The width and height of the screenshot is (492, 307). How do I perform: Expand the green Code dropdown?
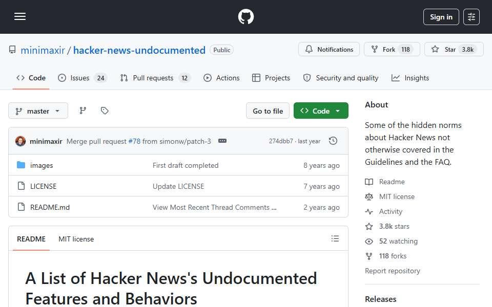321,111
